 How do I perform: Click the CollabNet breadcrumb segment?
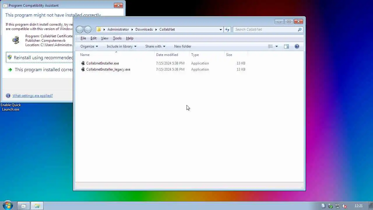tap(167, 29)
